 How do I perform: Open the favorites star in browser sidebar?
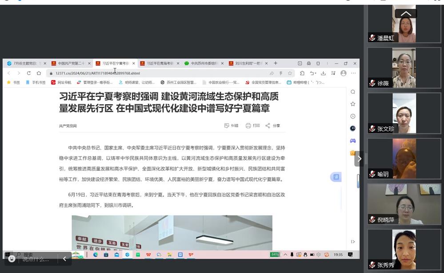pos(353,104)
